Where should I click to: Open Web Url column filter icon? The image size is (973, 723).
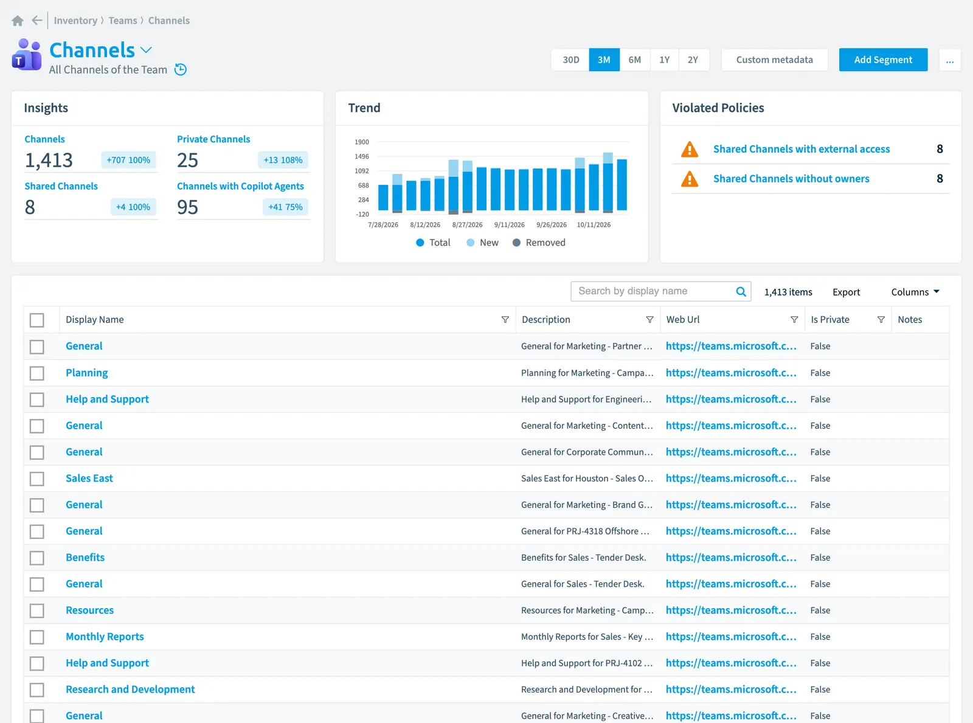click(x=794, y=320)
